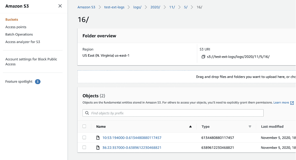Open Access analyzer for S3
This screenshot has height=160, width=296.
(23, 42)
